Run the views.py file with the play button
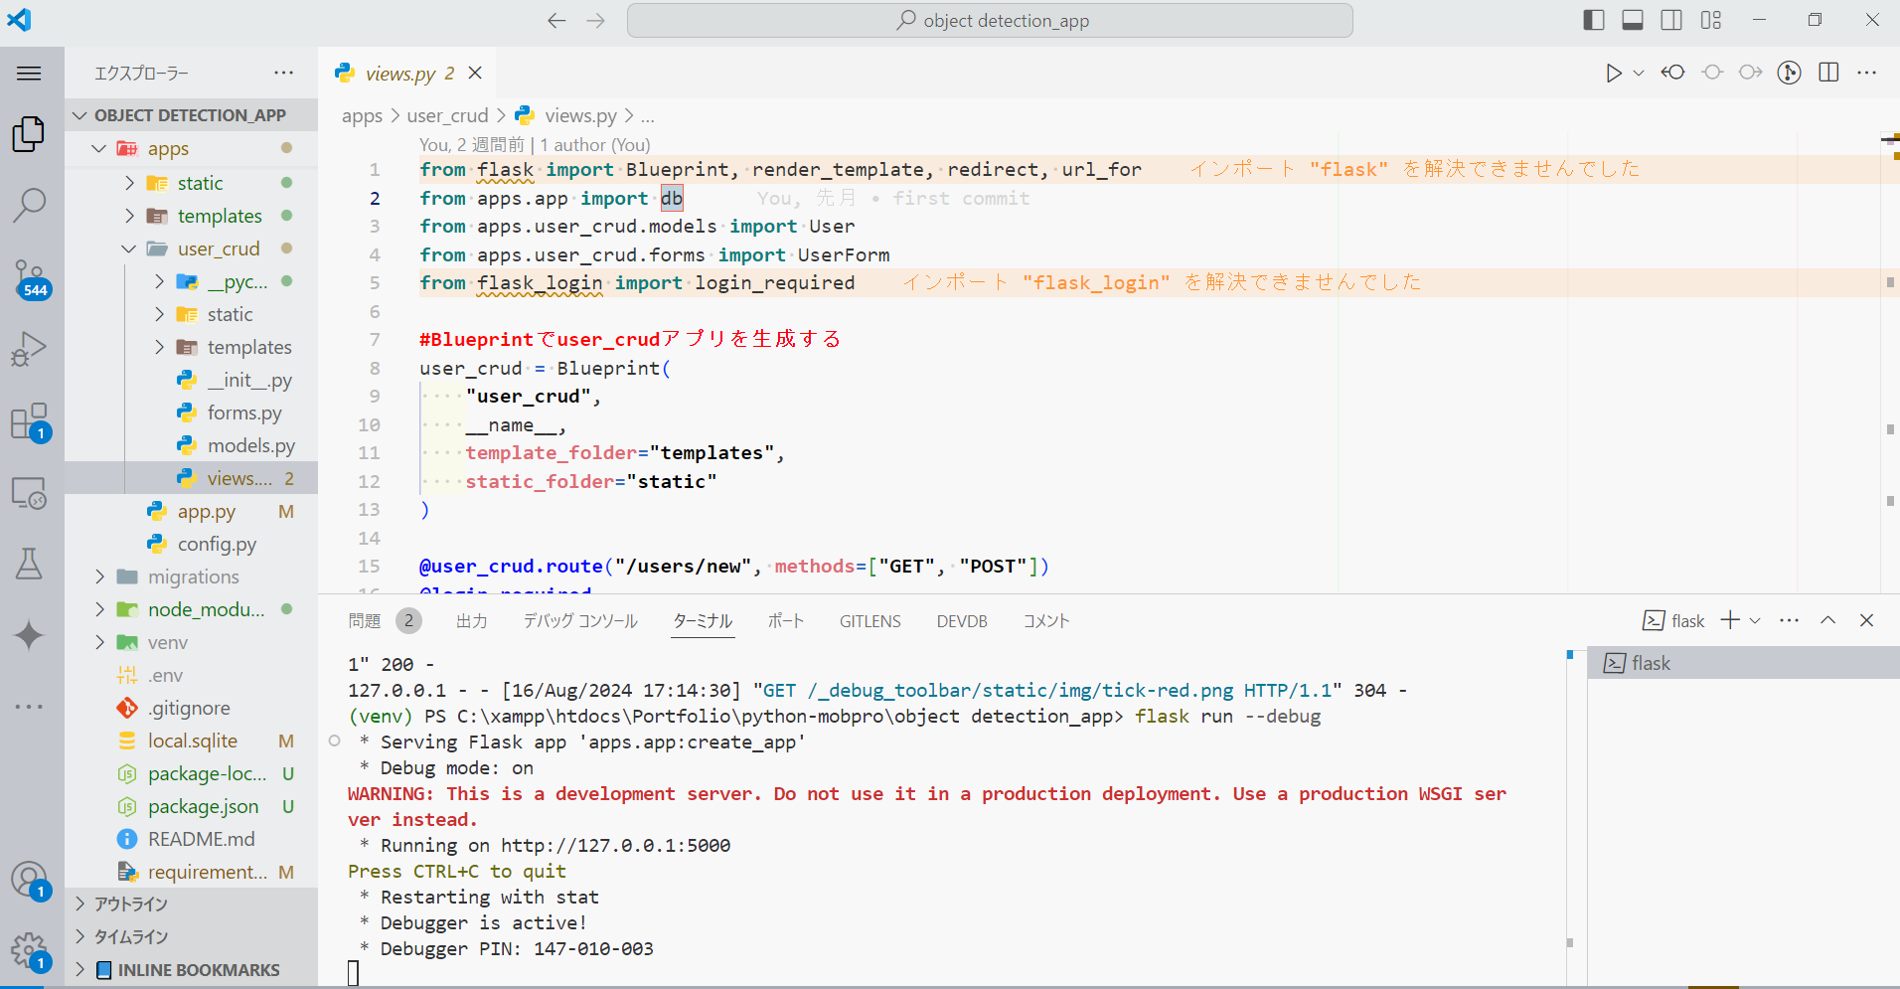The height and width of the screenshot is (989, 1900). click(1614, 73)
